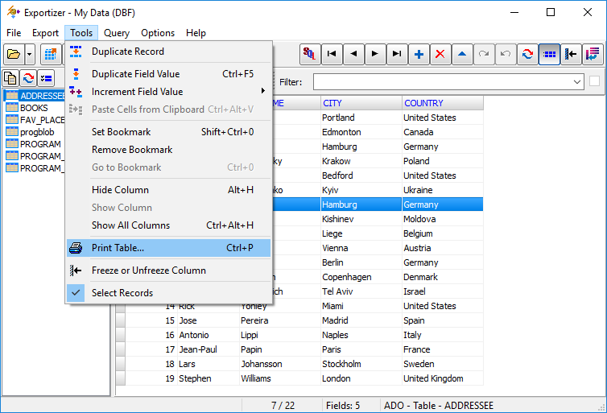This screenshot has height=413, width=607.
Task: Choose Set Bookmark from Tools menu
Action: click(x=169, y=132)
